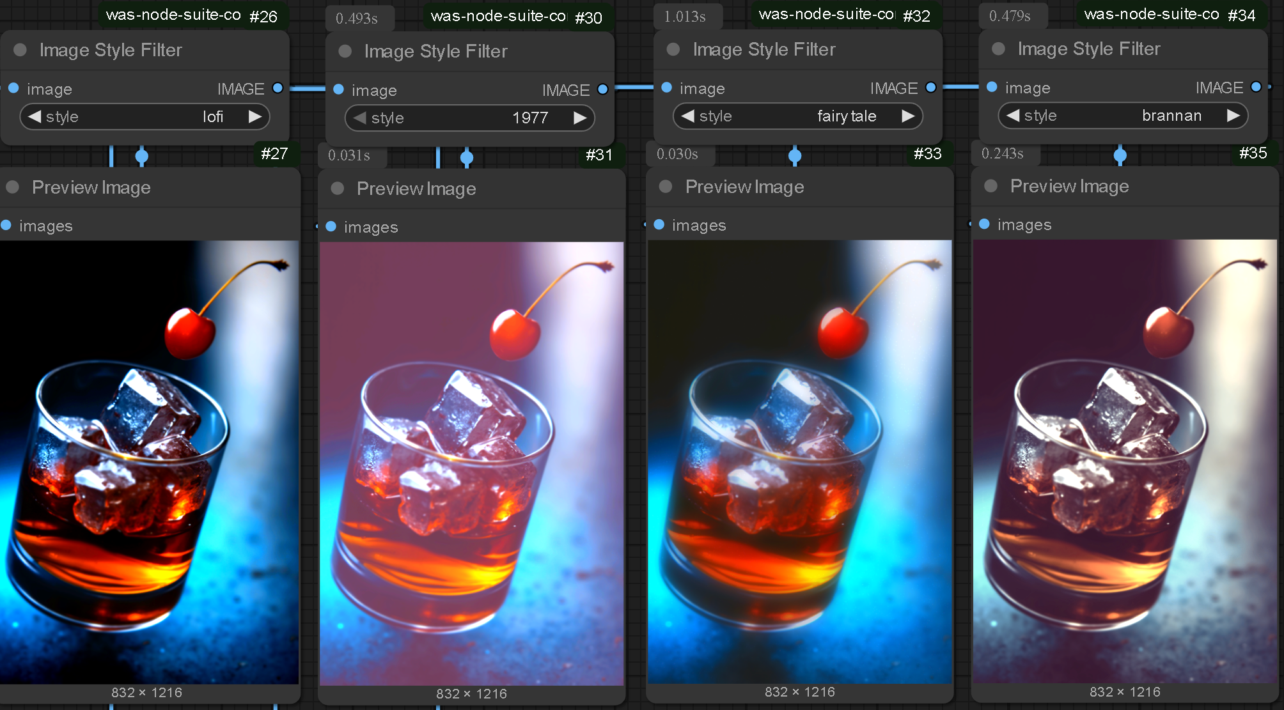1284x710 pixels.
Task: Click the #33 node ID badge
Action: pyautogui.click(x=928, y=153)
